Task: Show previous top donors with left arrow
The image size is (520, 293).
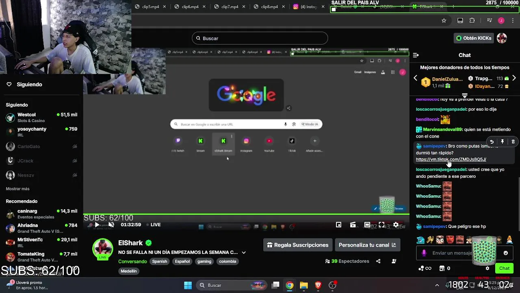Action: 415,78
